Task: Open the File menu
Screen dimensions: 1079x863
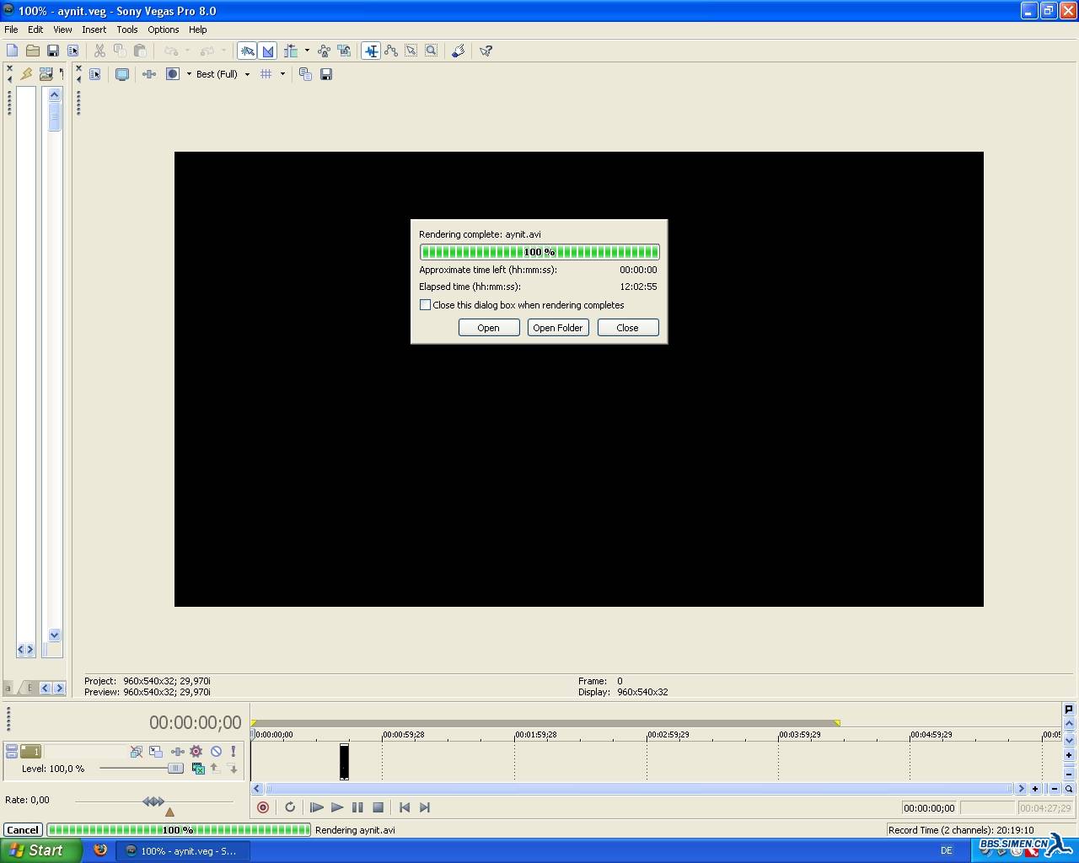Action: point(11,29)
